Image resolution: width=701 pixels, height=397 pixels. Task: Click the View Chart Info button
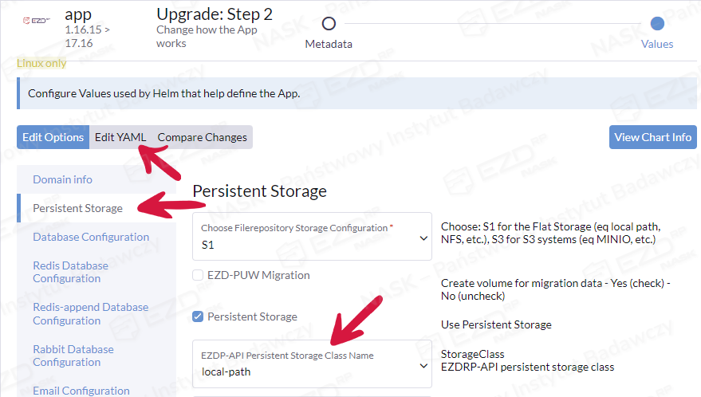pos(652,137)
